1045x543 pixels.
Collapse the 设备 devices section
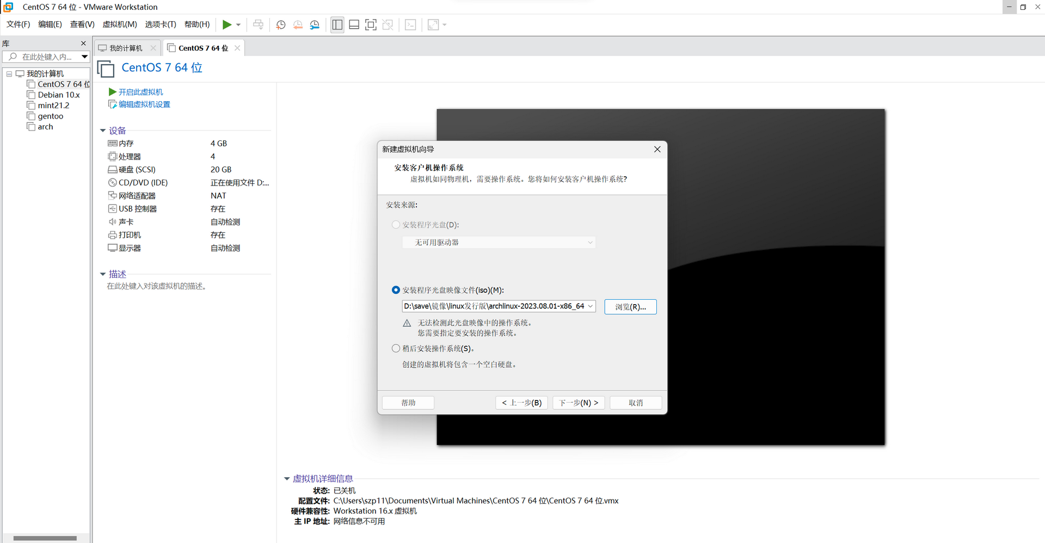click(x=103, y=131)
